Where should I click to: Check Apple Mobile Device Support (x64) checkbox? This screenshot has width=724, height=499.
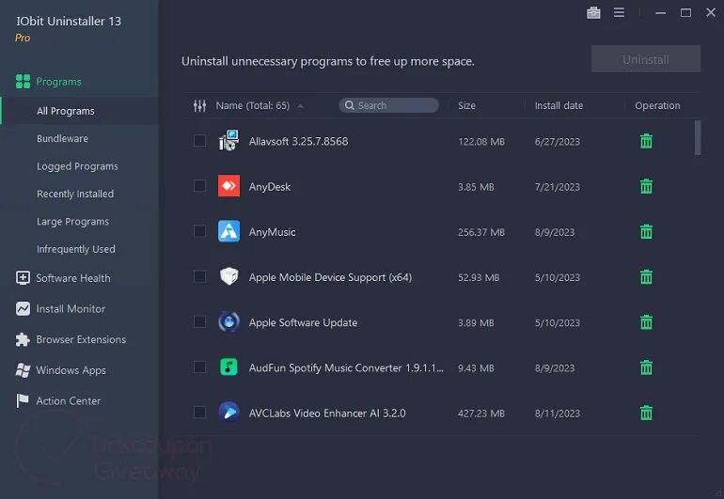pos(199,276)
